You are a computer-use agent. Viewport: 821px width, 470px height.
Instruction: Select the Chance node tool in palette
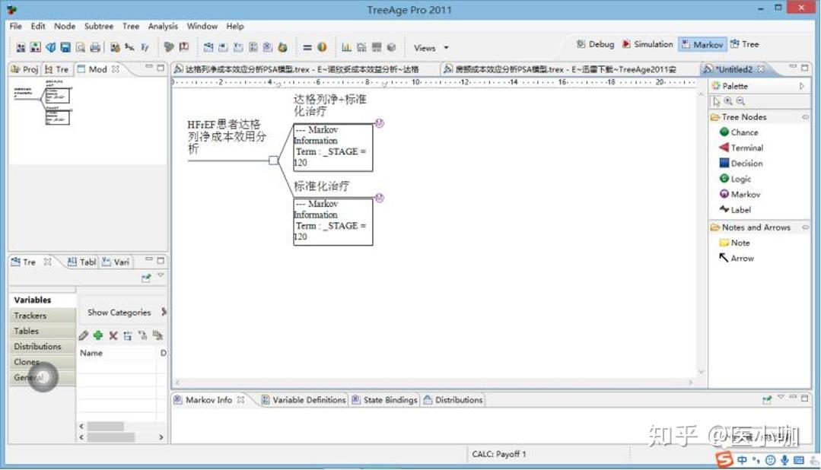click(740, 132)
